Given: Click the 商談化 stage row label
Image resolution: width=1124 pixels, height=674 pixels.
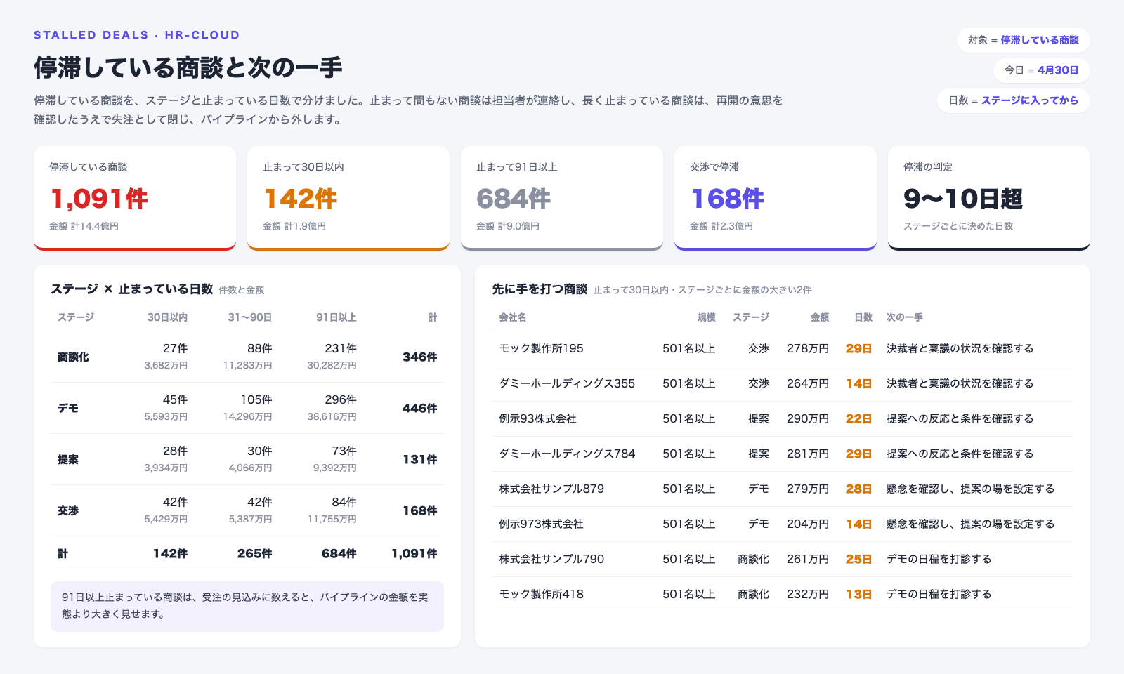Looking at the screenshot, I should [73, 357].
